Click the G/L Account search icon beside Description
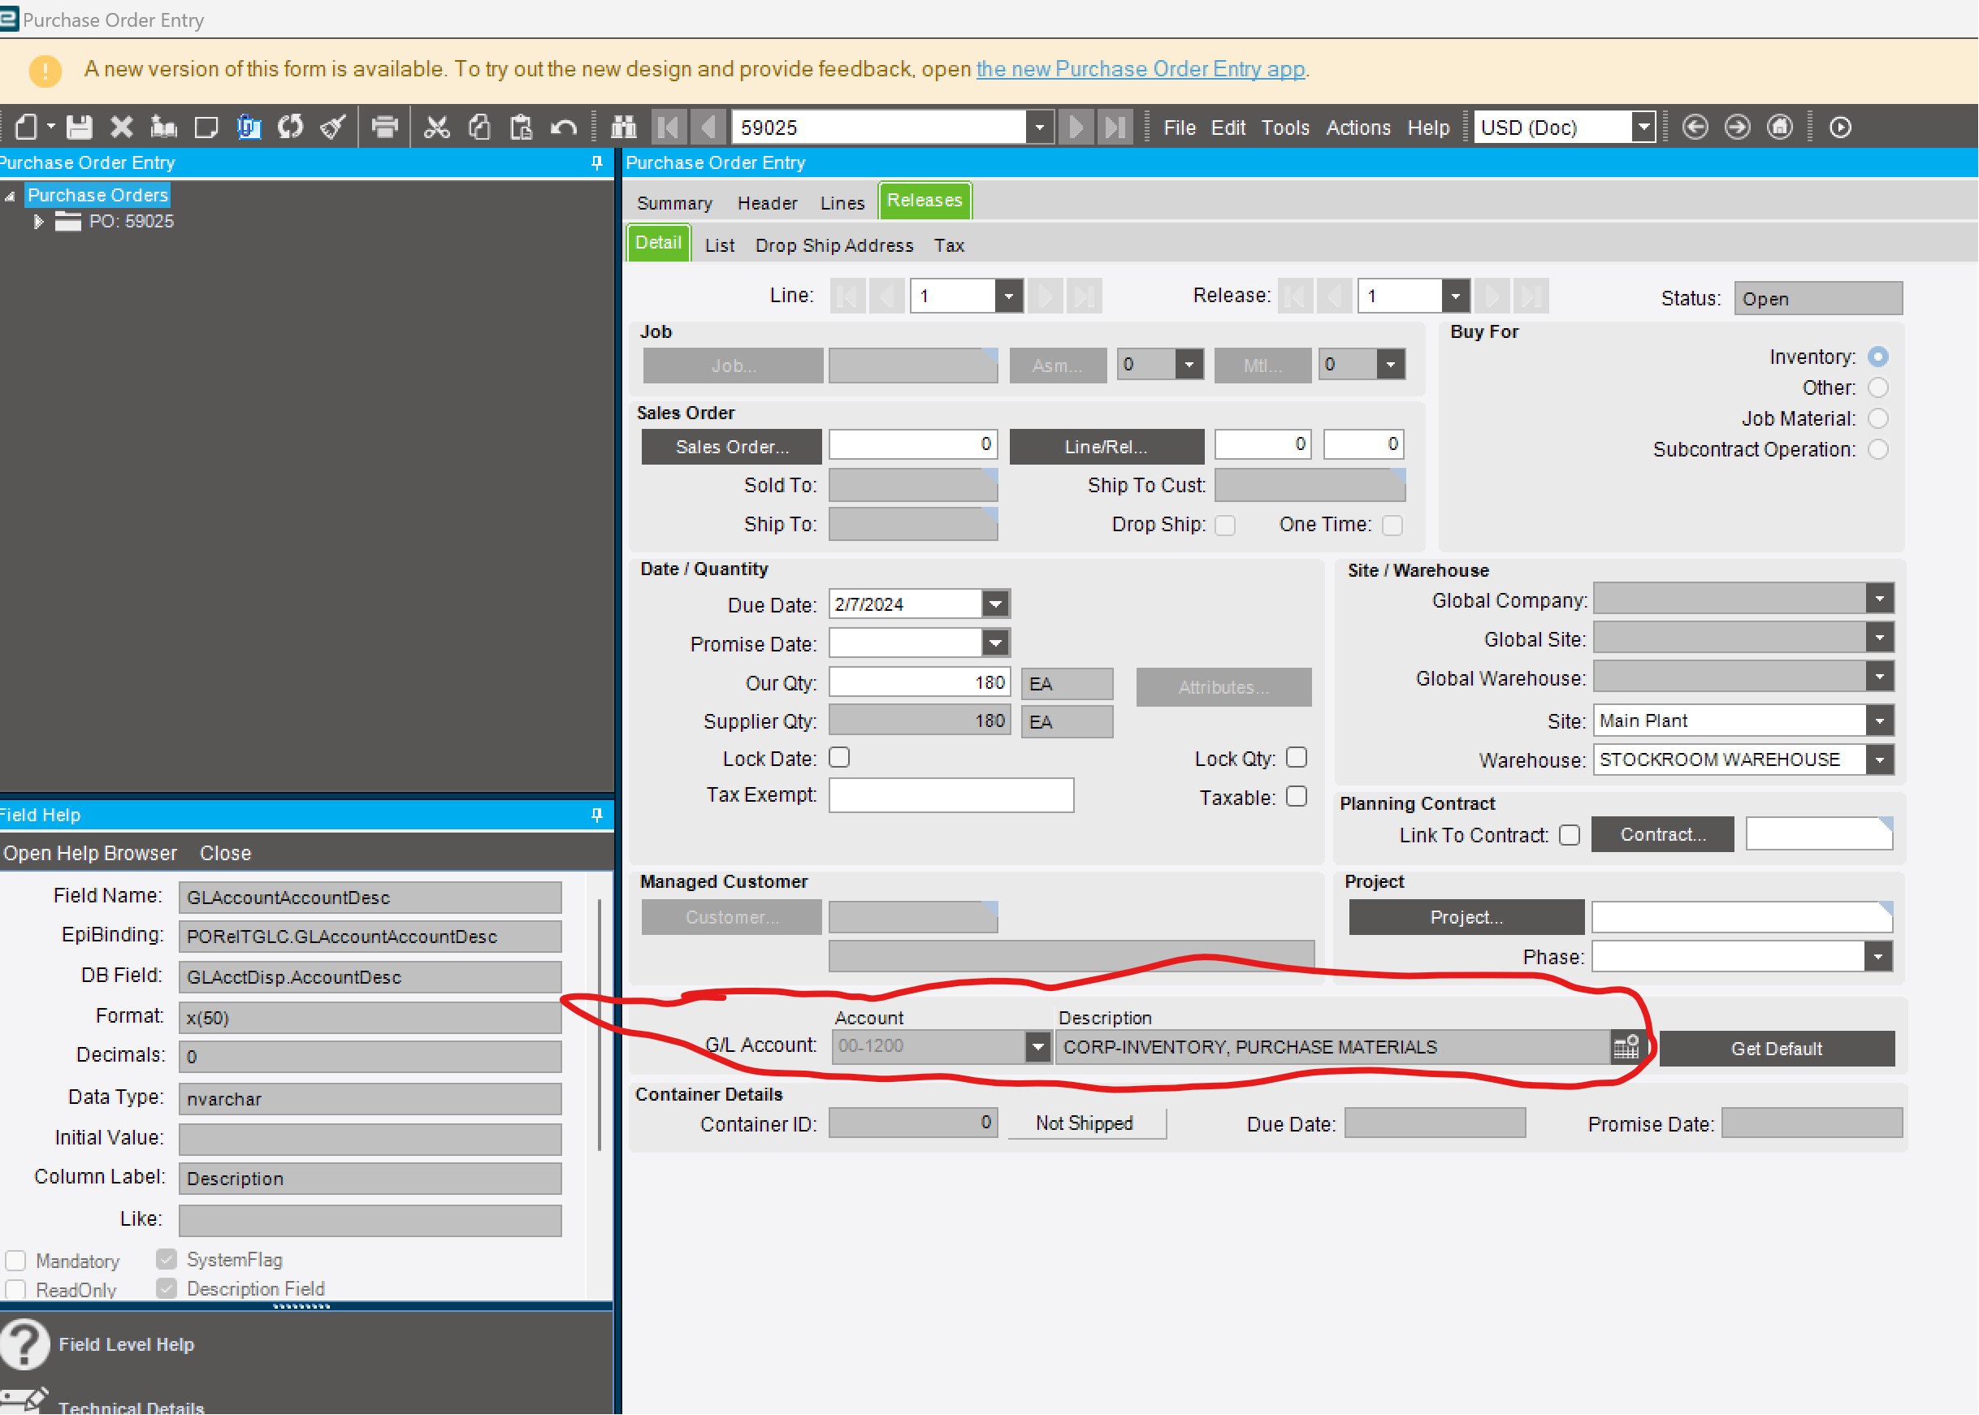This screenshot has width=1979, height=1415. (x=1626, y=1045)
